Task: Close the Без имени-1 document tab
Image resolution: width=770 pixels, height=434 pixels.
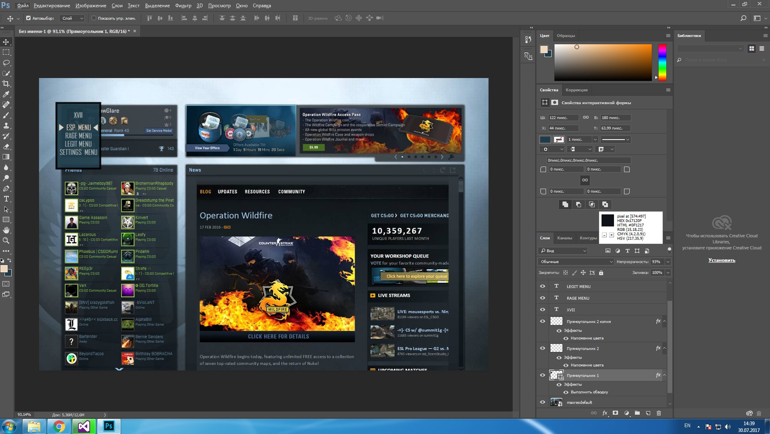Action: [x=135, y=31]
